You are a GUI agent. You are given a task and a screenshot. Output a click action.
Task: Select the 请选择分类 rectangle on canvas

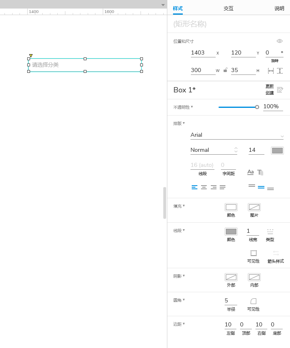[x=85, y=65]
